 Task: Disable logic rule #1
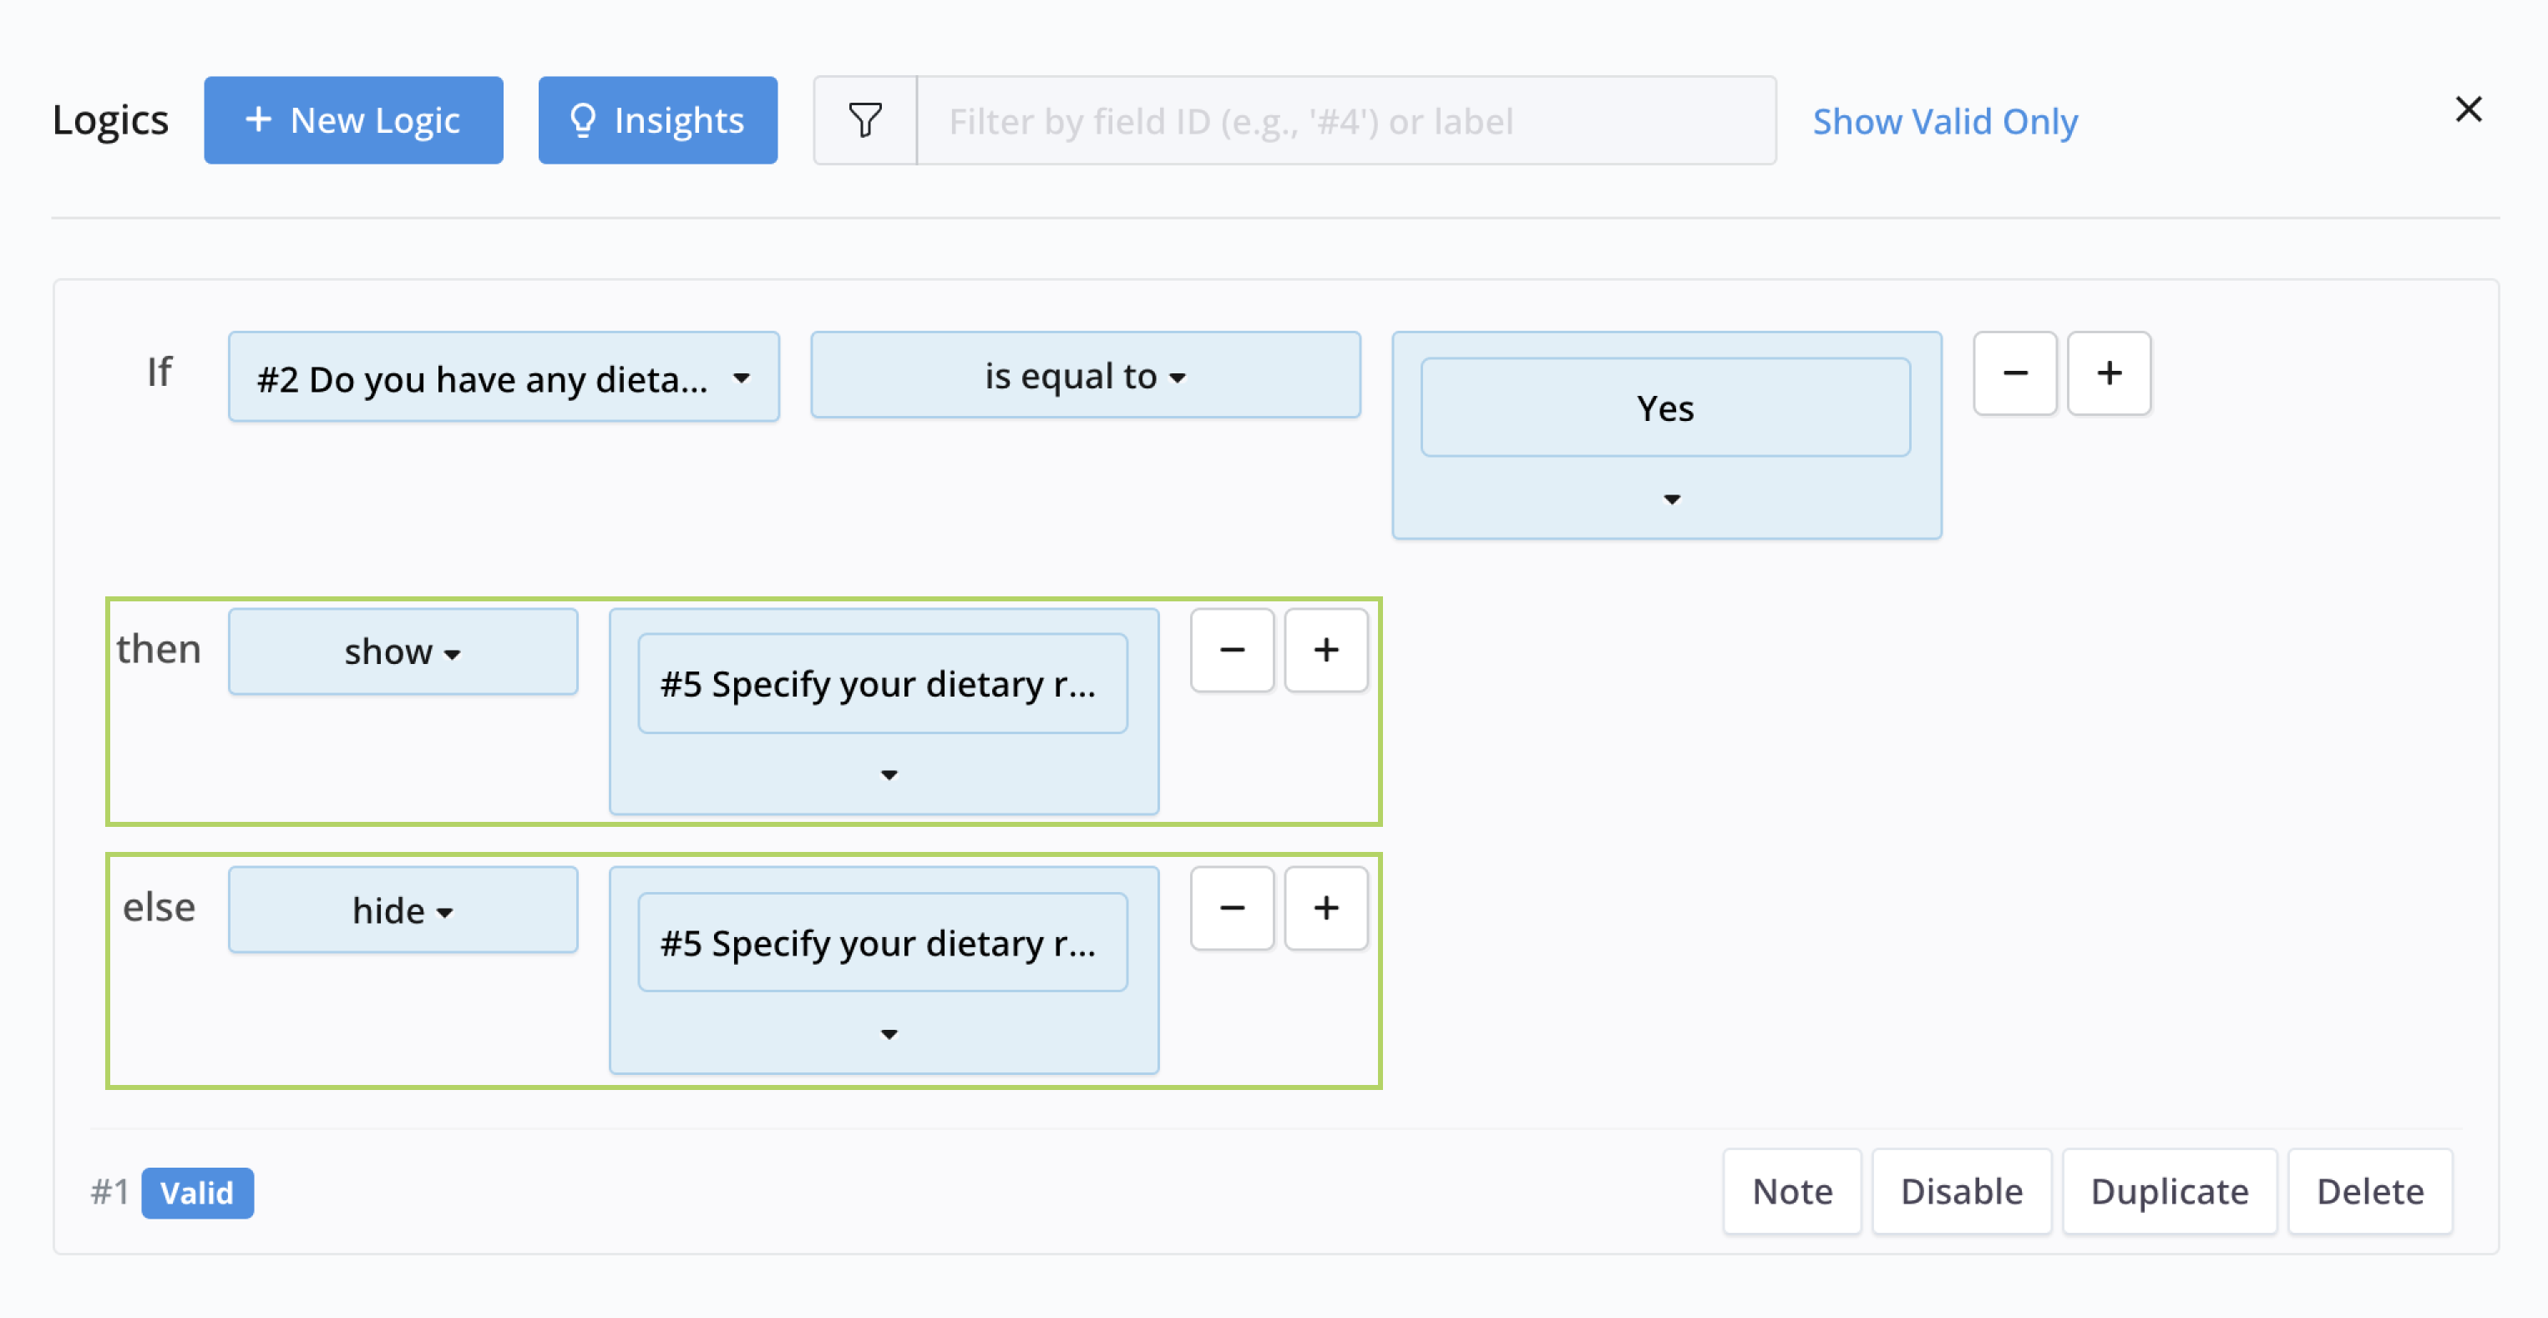point(1960,1191)
